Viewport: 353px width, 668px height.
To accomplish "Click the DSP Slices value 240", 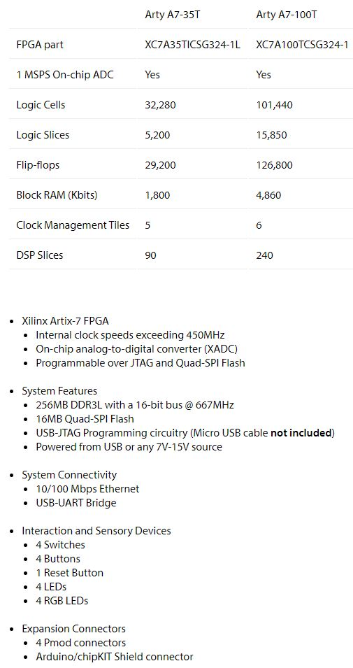I will pyautogui.click(x=264, y=255).
